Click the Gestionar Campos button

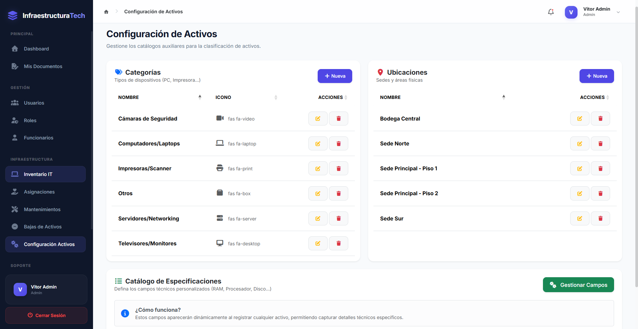pyautogui.click(x=579, y=285)
